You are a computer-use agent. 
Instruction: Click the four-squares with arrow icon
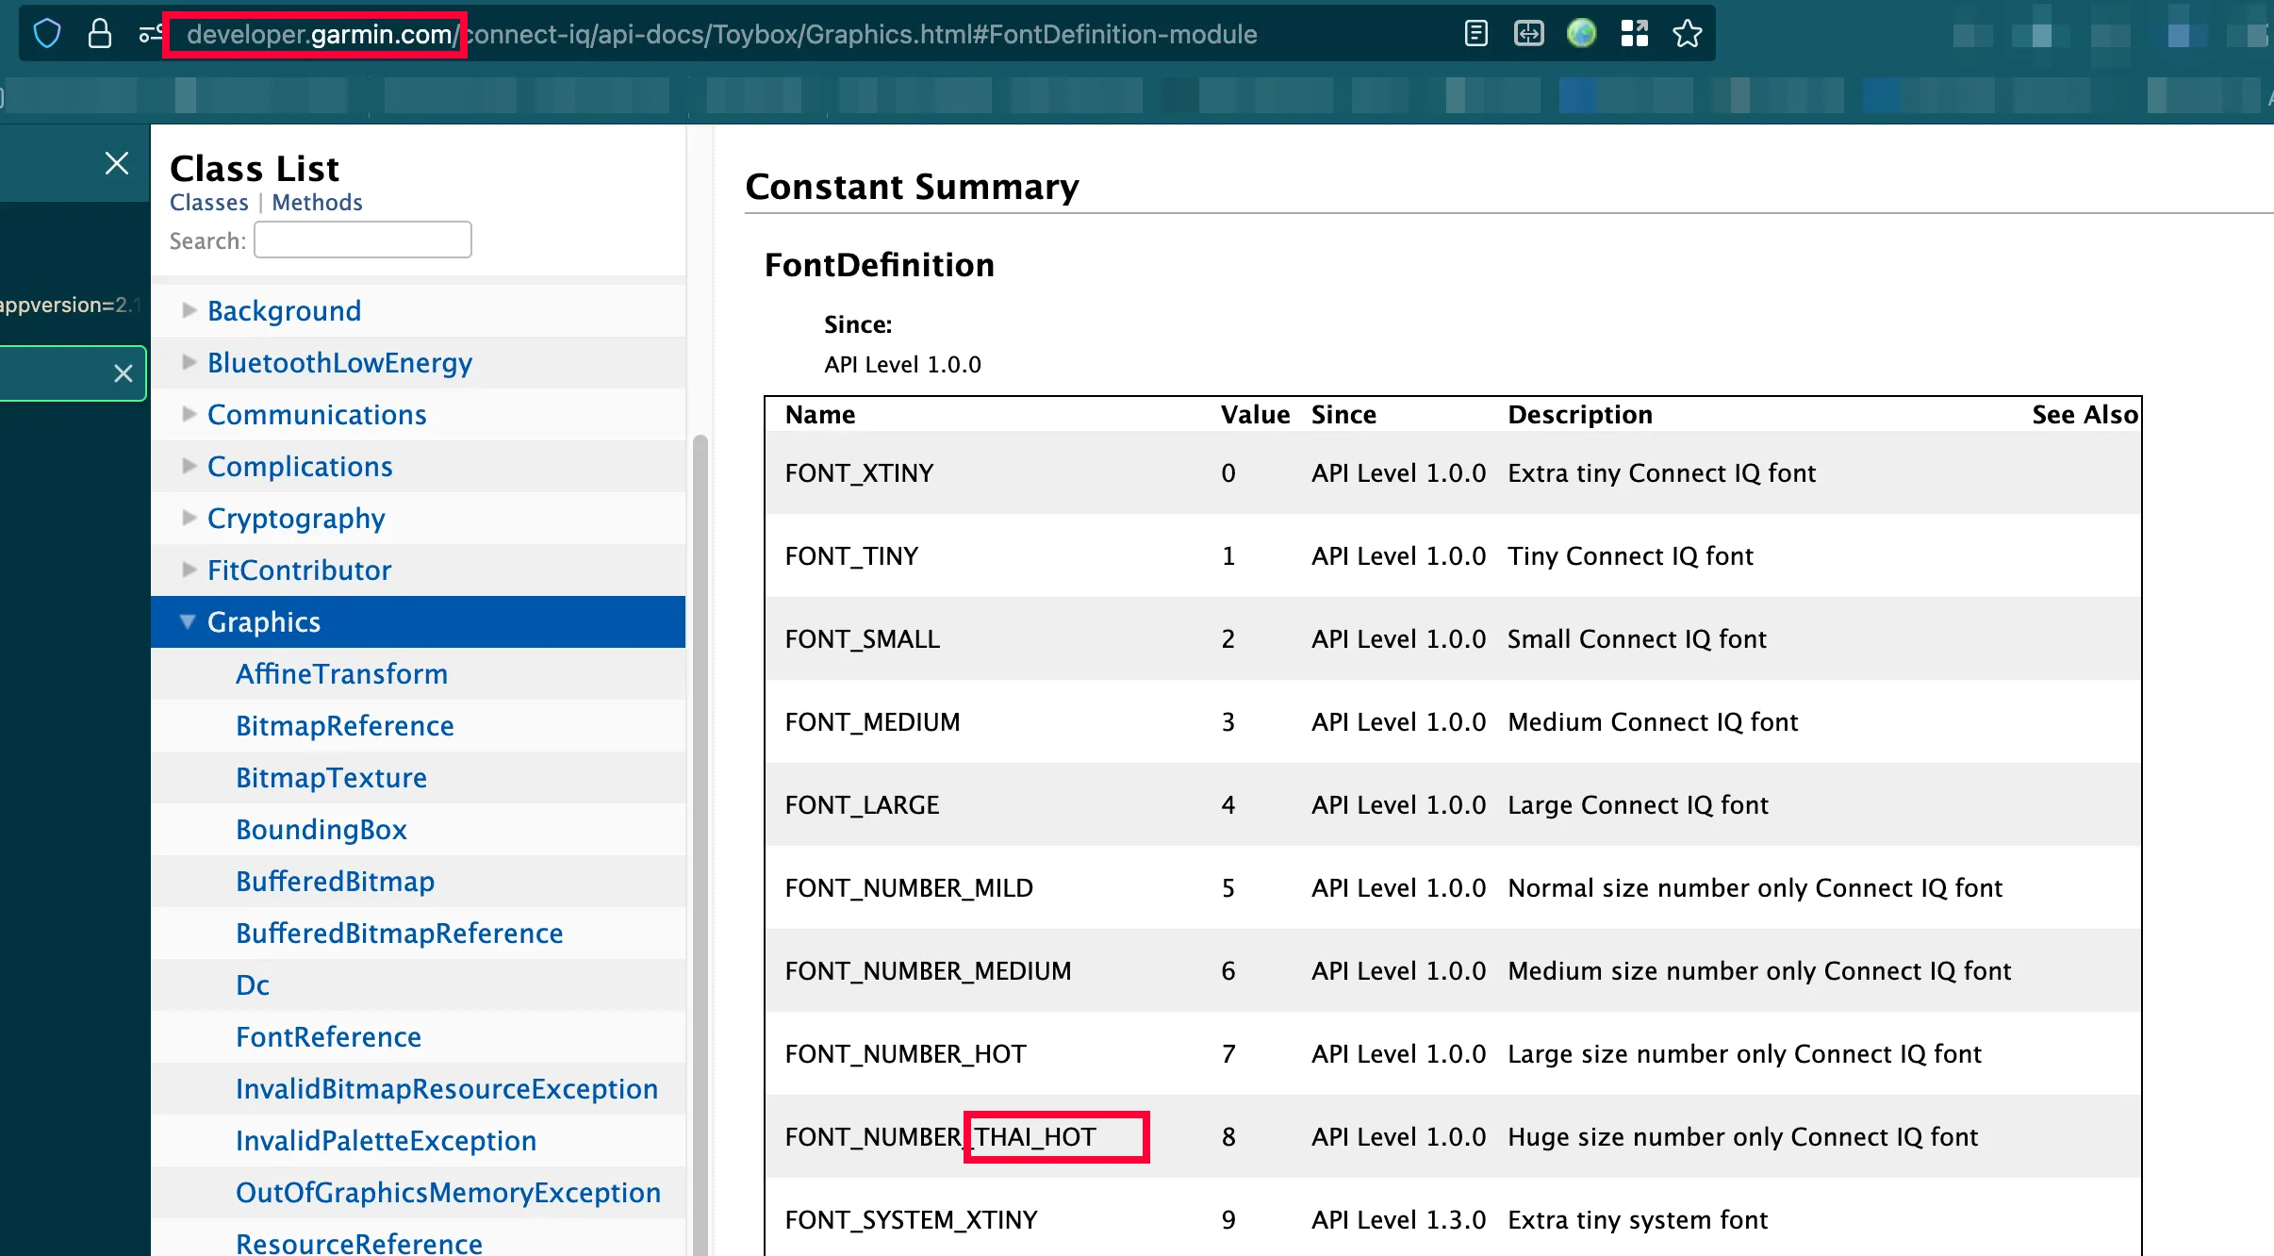(x=1634, y=34)
